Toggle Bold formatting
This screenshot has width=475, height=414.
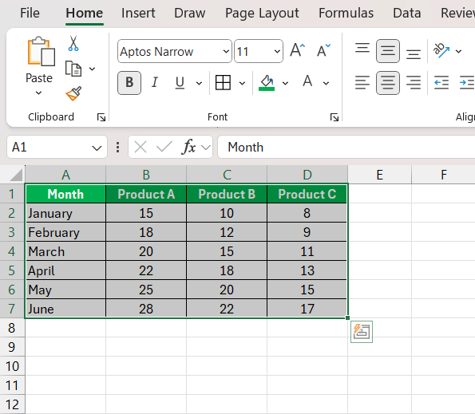click(129, 83)
